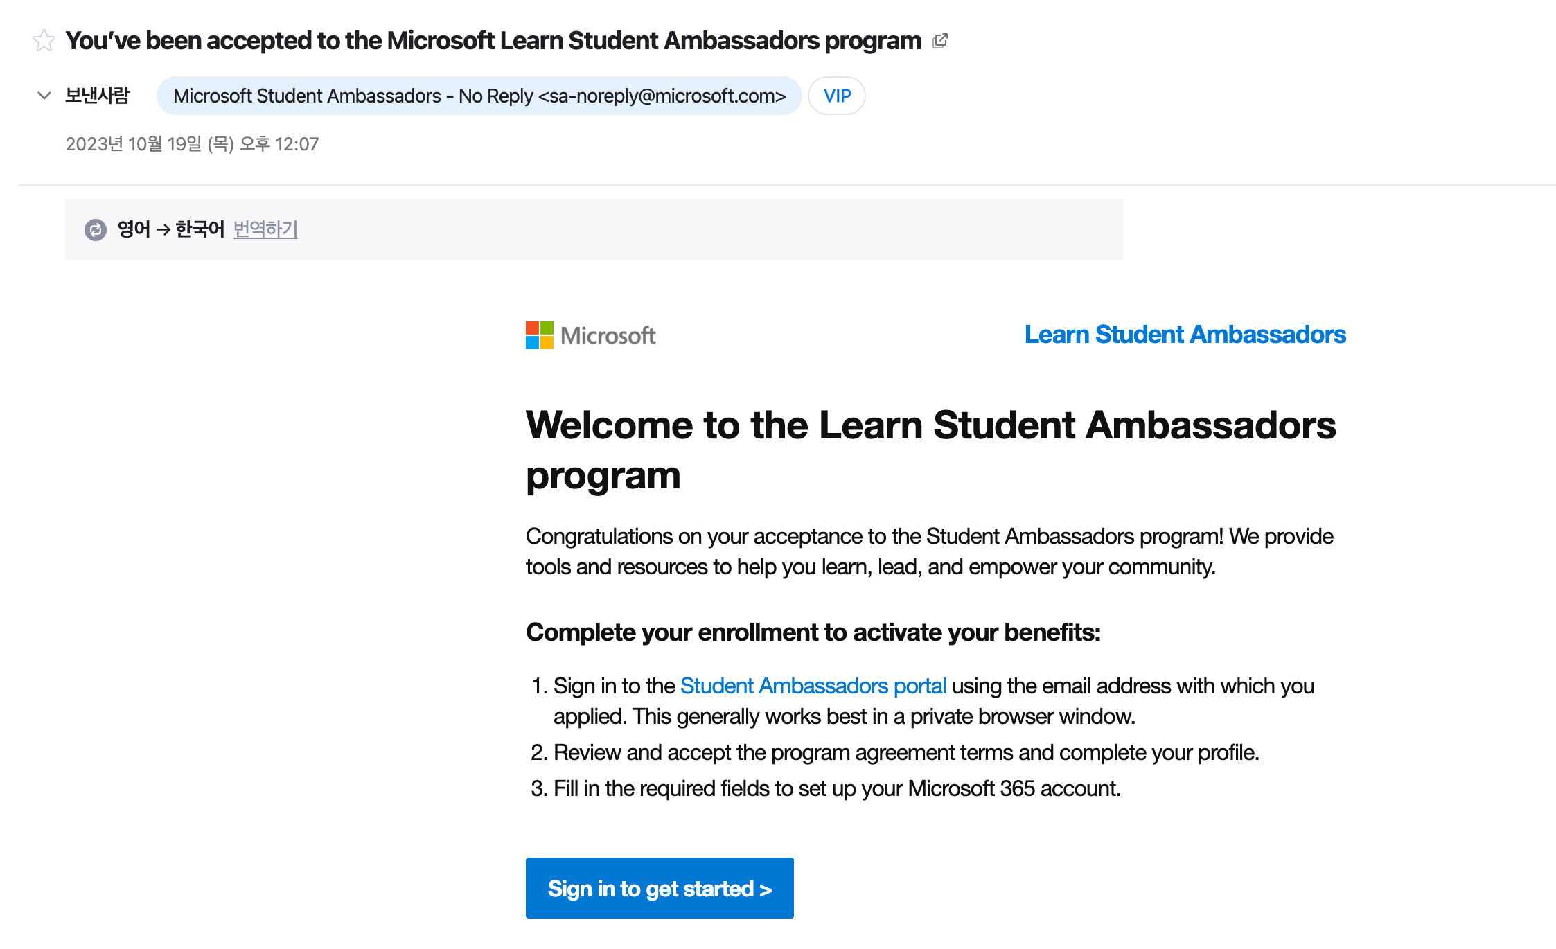The height and width of the screenshot is (949, 1556).
Task: Click the 보낸사람 sender label
Action: click(97, 96)
